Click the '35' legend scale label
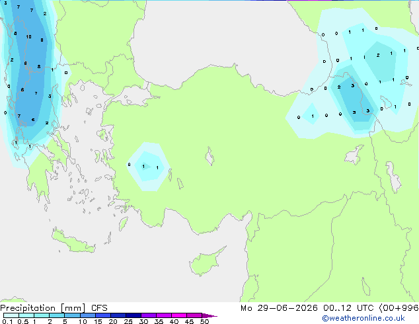Screen dimensions: 419x324 point(159,321)
